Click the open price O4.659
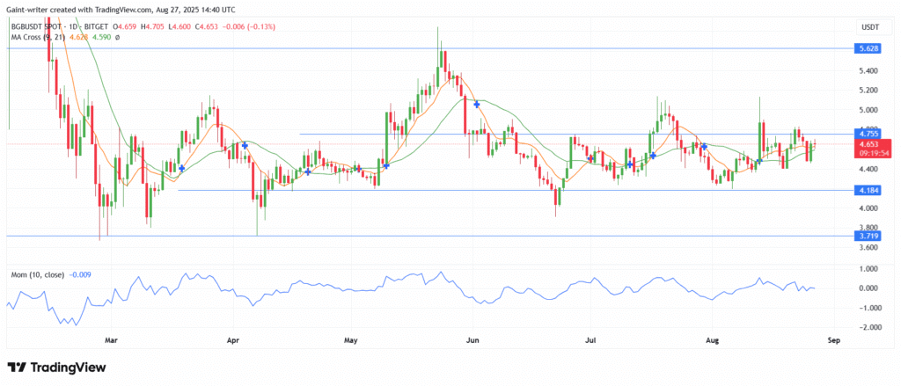Image resolution: width=901 pixels, height=386 pixels. pos(123,26)
